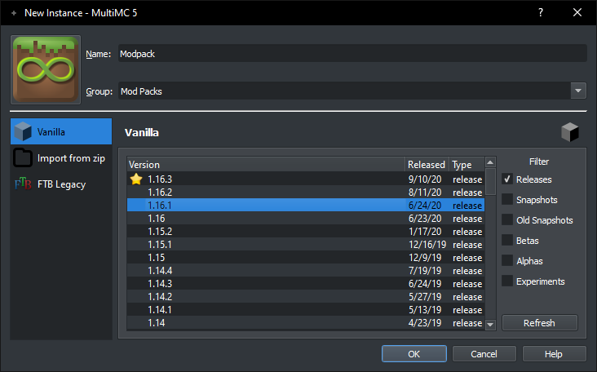
Task: Select the Vanilla source tab
Action: [x=61, y=131]
